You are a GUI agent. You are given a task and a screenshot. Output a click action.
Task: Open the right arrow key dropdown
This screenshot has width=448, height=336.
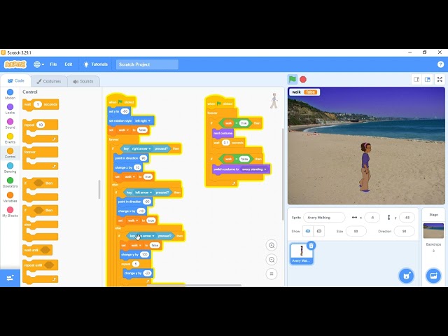[141, 148]
